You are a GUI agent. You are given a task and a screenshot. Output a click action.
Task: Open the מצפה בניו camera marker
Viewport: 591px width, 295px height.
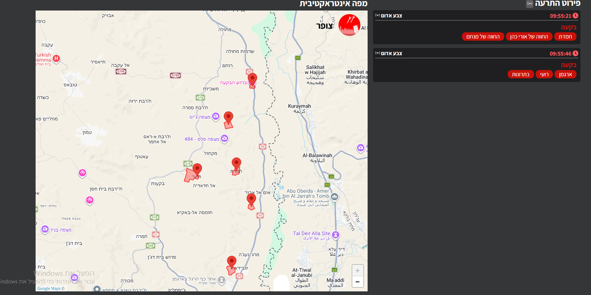point(45,229)
